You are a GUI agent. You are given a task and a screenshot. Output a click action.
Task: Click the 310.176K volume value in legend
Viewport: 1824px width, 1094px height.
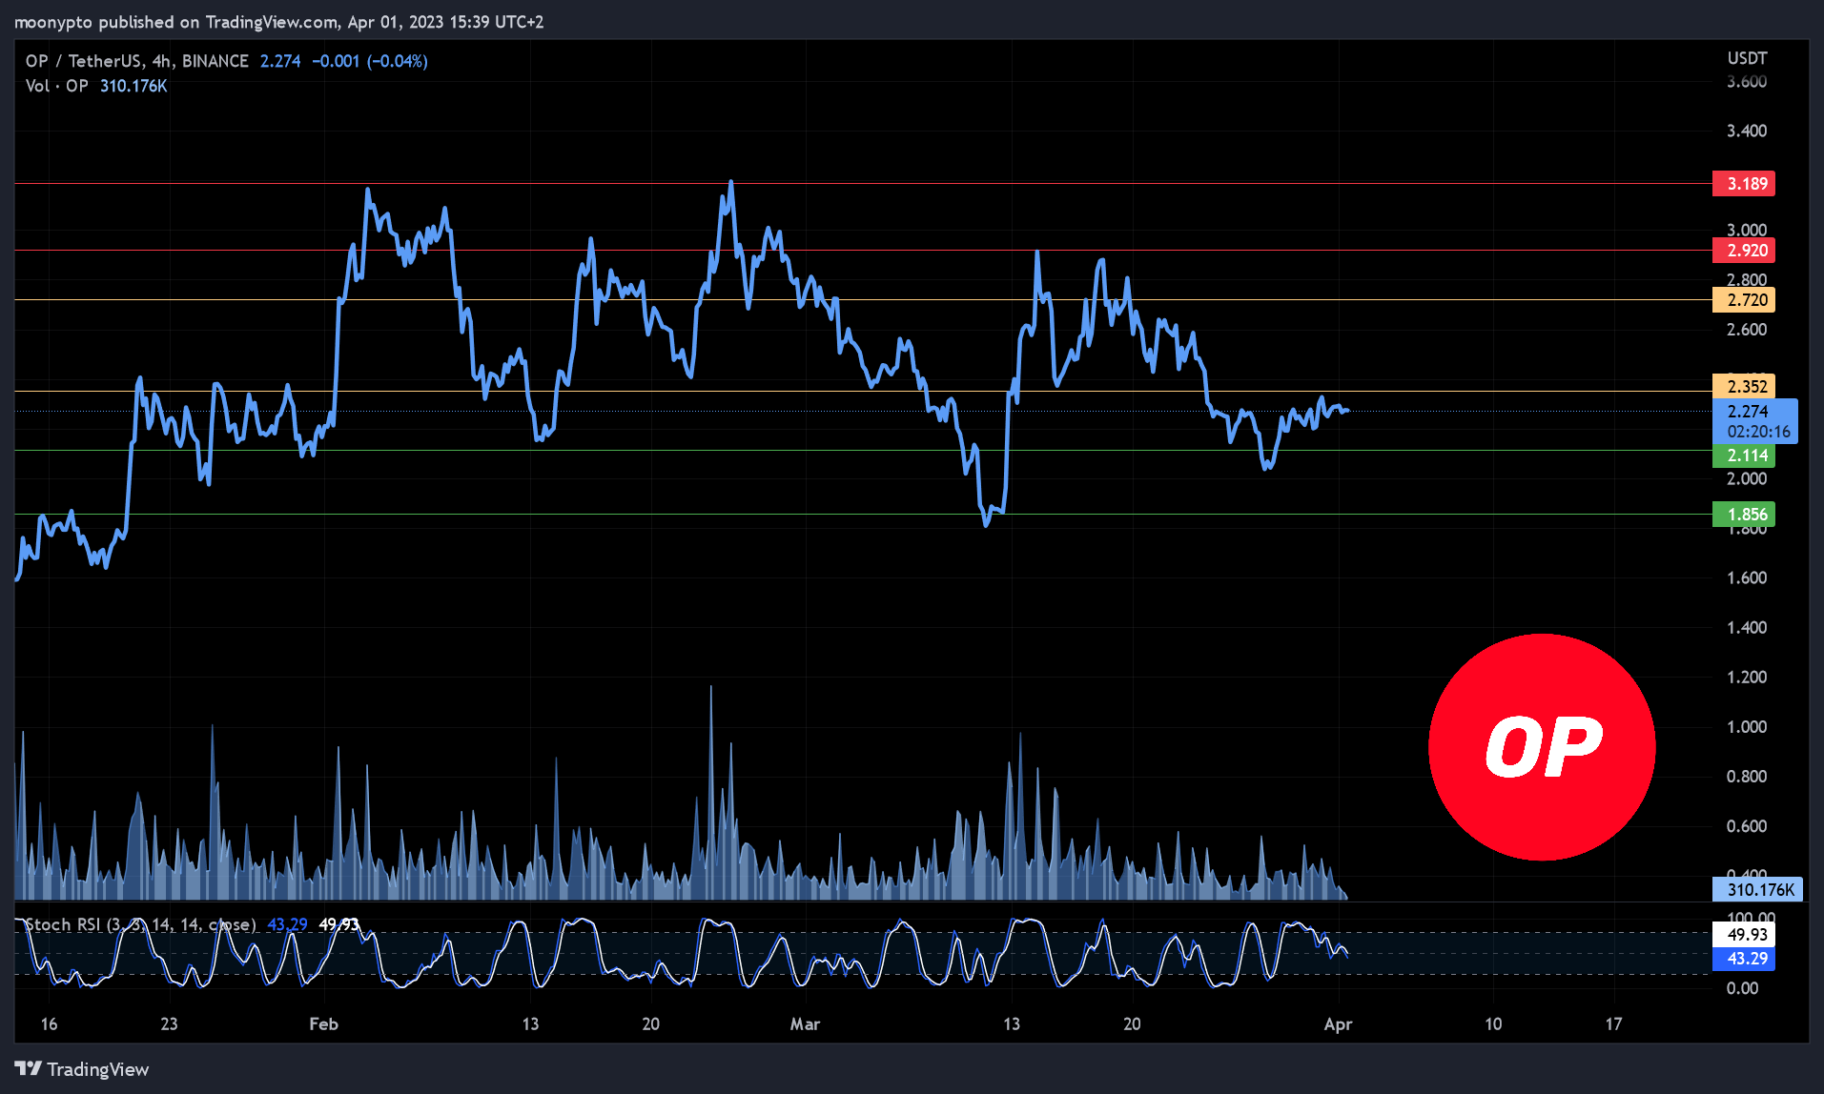[133, 86]
